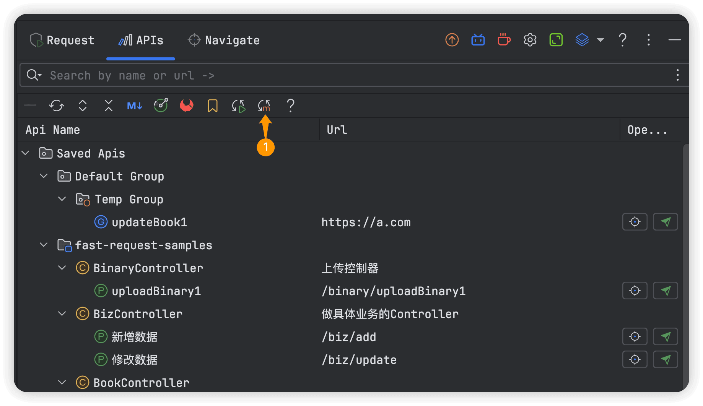703x406 pixels.
Task: Click the red coffee cup icon
Action: point(504,40)
